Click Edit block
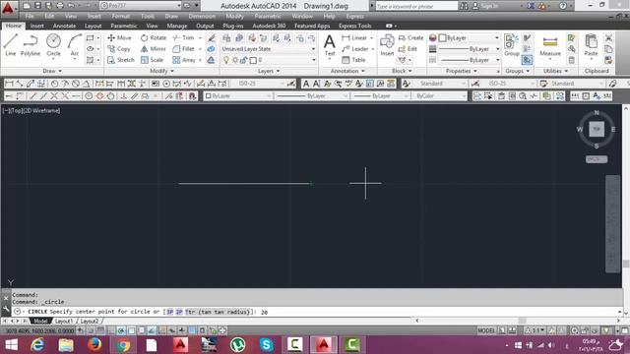The image size is (630, 354). (x=408, y=48)
